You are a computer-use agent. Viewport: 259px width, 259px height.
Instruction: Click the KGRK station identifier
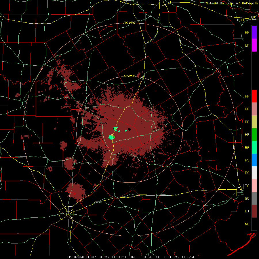pos(148,257)
